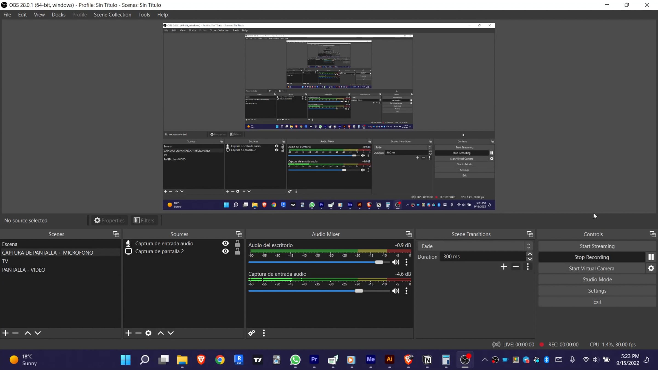This screenshot has width=658, height=370.
Task: Unlock Captura de entrada audio source
Action: 237,243
